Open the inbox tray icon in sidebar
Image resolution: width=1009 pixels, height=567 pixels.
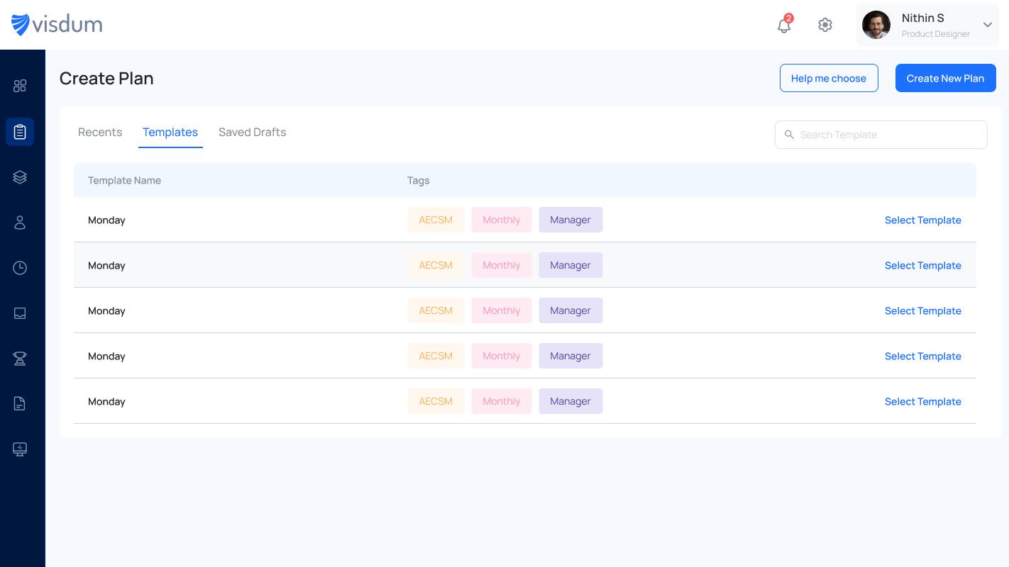(20, 313)
